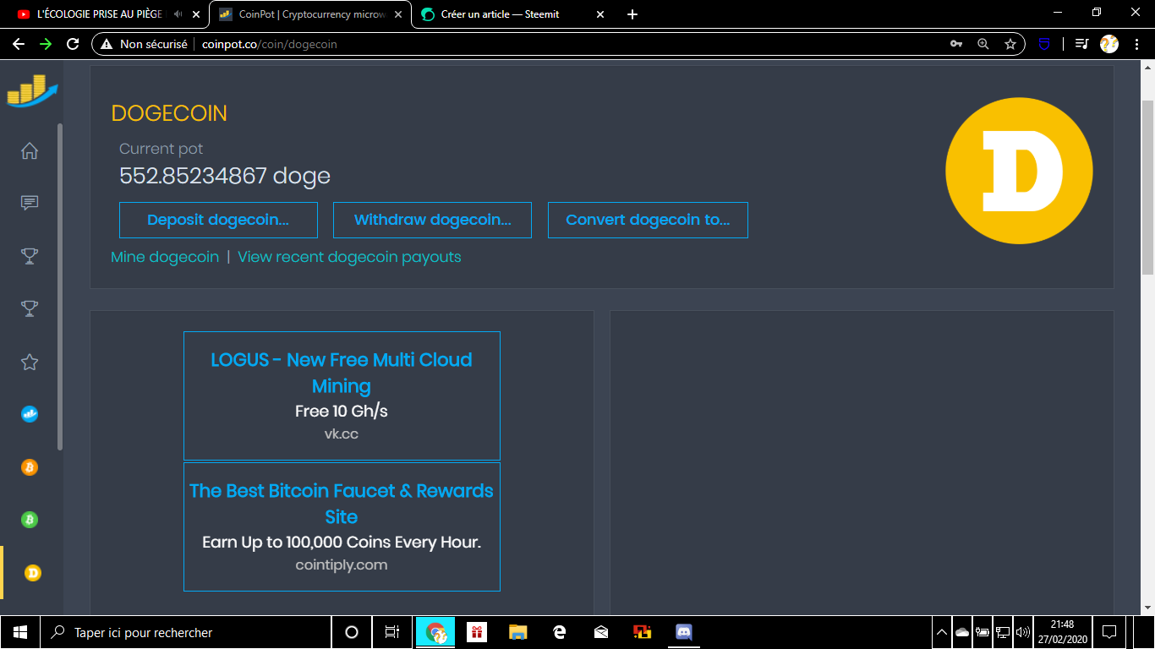This screenshot has width=1155, height=649.
Task: Mute the YouTube tab audio icon
Action: (x=178, y=14)
